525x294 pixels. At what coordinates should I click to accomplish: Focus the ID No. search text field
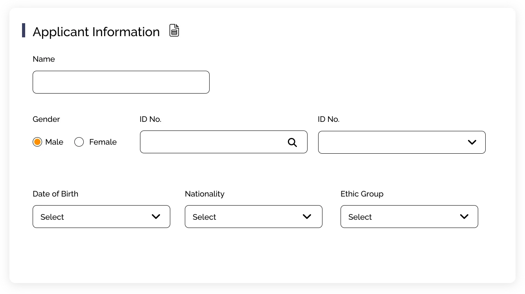(224, 142)
